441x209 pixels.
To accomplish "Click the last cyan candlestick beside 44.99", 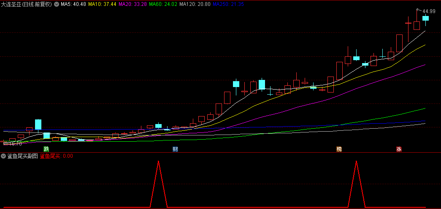I will click(x=425, y=18).
